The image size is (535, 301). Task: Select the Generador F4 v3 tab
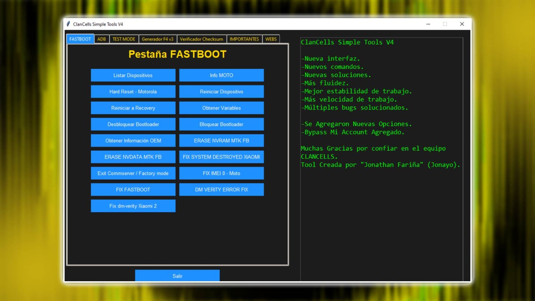pyautogui.click(x=157, y=39)
